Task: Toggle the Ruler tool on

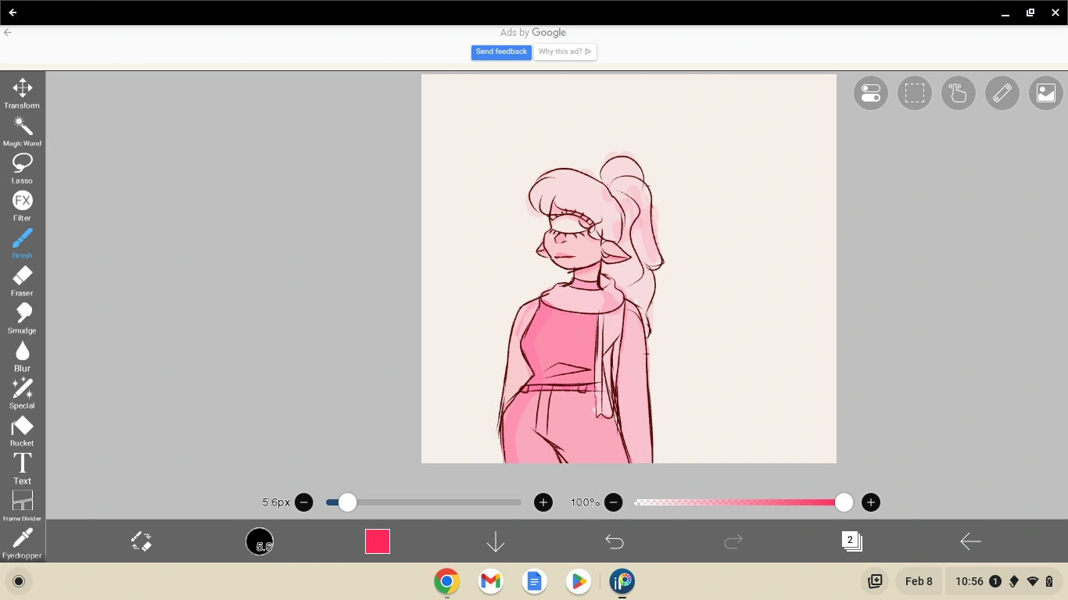Action: [x=1002, y=93]
